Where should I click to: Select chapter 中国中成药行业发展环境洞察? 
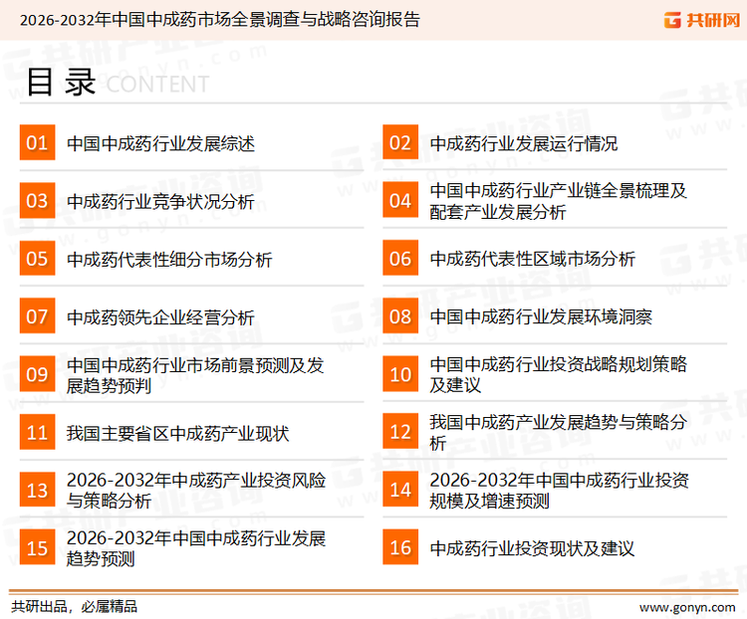541,316
